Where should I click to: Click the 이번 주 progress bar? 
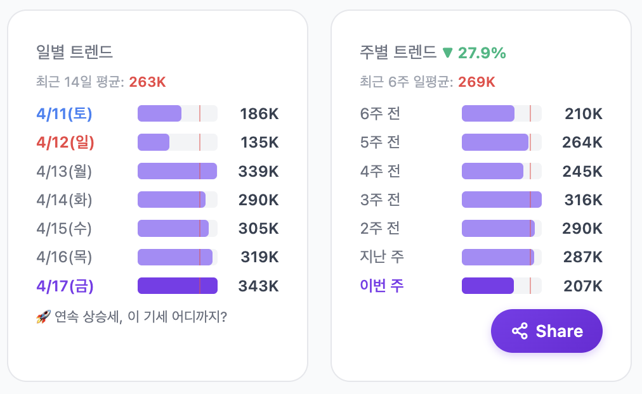[x=501, y=286]
